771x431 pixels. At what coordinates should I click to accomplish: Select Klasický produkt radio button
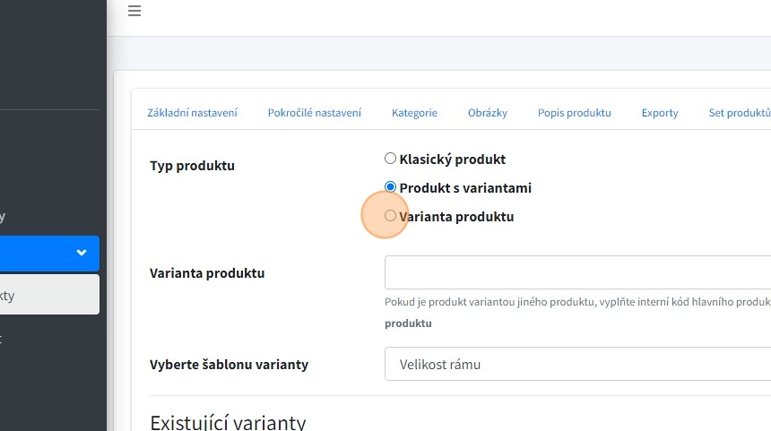pos(390,159)
